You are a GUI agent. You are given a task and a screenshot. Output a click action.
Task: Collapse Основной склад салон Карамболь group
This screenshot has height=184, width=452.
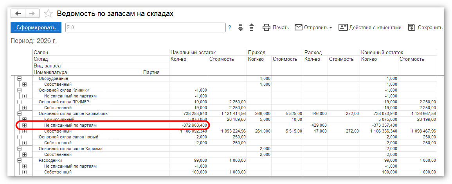[20, 114]
